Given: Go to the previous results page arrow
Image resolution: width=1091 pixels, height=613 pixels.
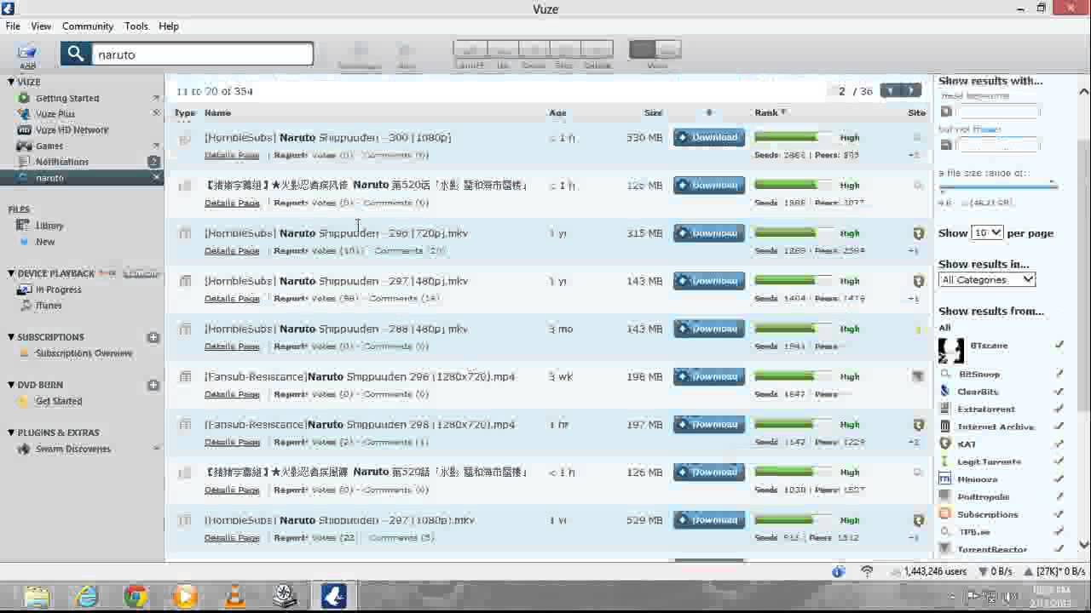Looking at the screenshot, I should coord(892,90).
